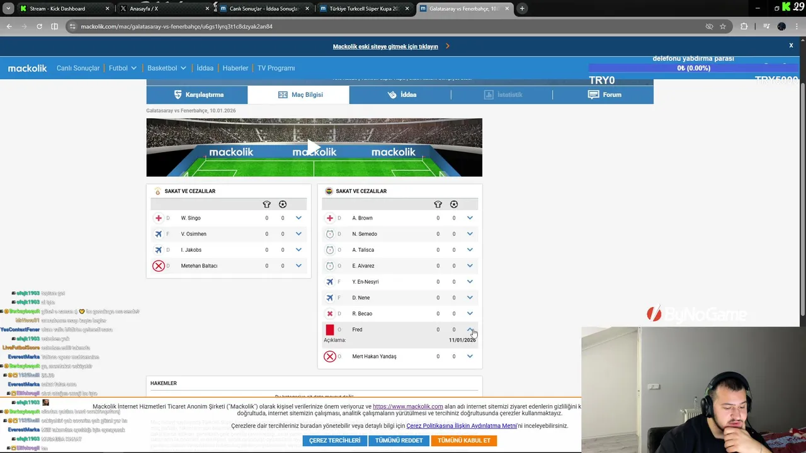Viewport: 806px width, 453px height.
Task: Click the red X icon beside Mert Hakan Yandaş
Action: (329, 356)
